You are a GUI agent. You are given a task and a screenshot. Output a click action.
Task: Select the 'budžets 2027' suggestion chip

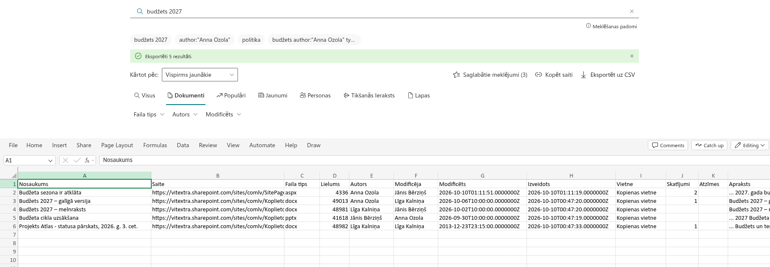point(151,40)
